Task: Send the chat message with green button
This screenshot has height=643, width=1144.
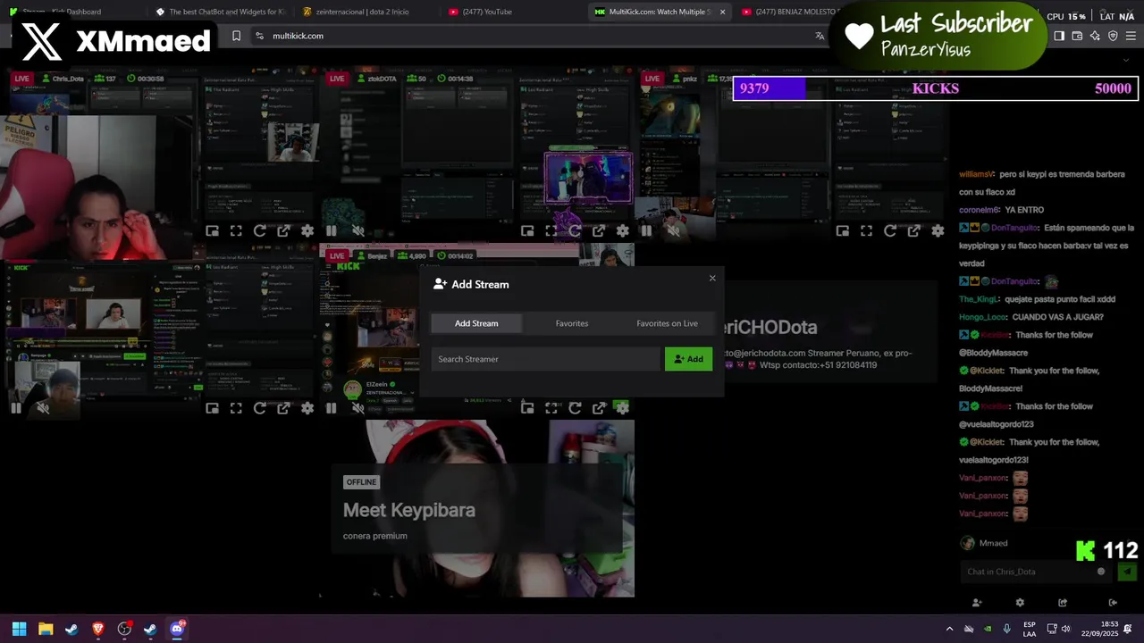Action: click(x=1126, y=572)
